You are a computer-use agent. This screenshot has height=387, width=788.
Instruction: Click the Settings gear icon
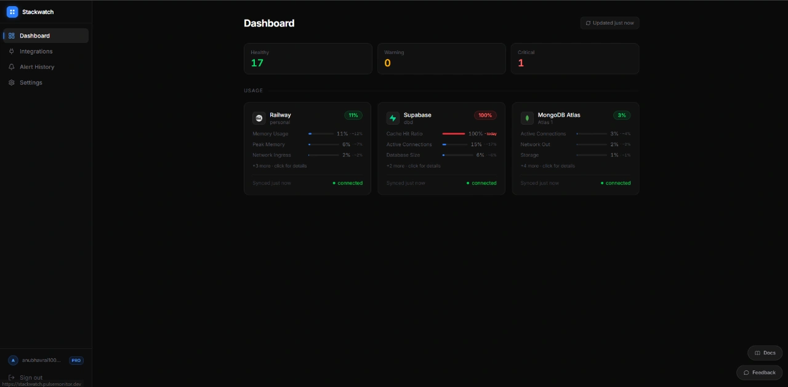(12, 82)
